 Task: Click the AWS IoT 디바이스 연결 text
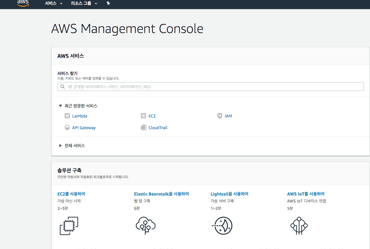click(306, 201)
